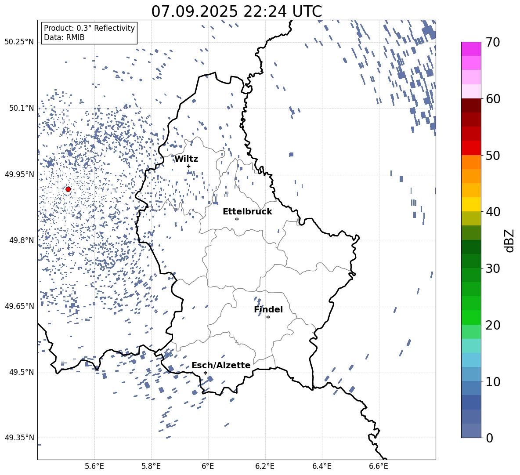Click the latitude label 49.95°N
Screen dimensions: 520x475
(x=19, y=174)
